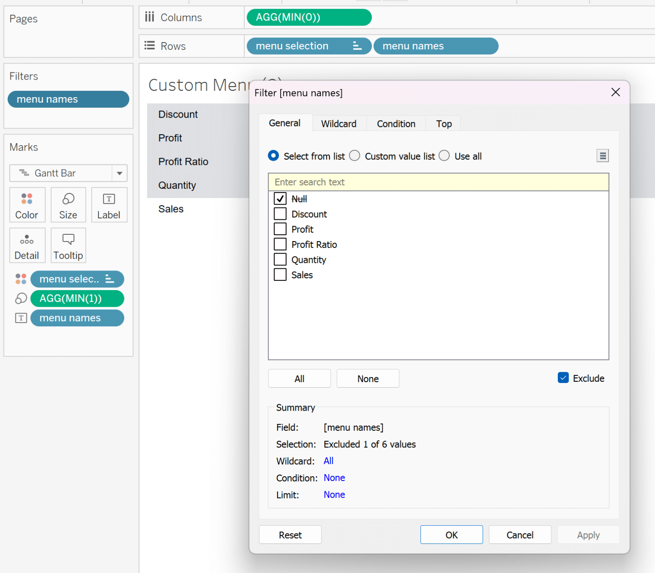
Task: Click the menu names pill in Filters
Action: pyautogui.click(x=68, y=99)
